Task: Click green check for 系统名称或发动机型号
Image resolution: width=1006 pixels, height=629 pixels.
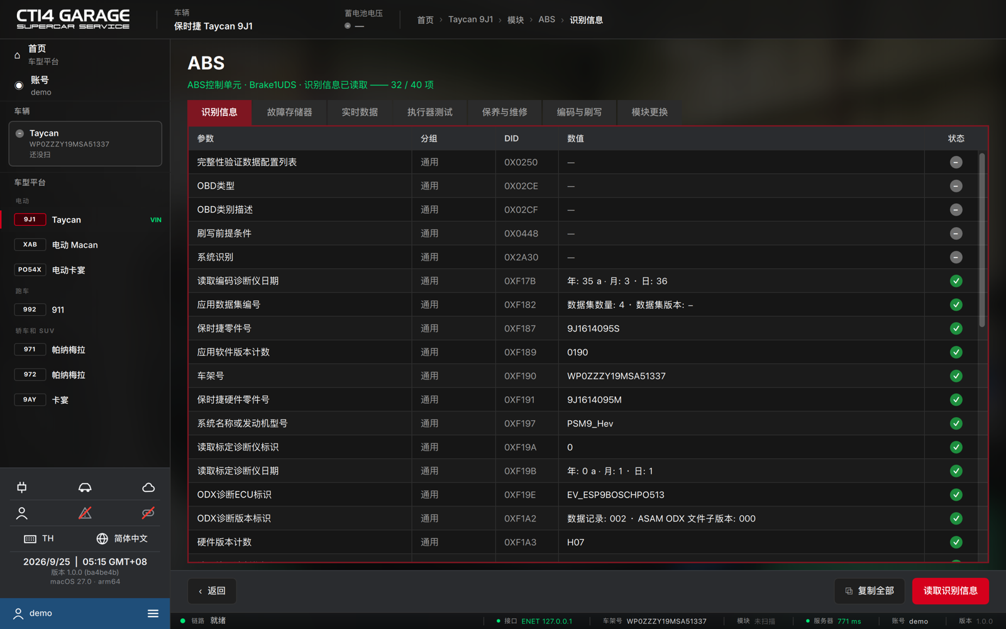Action: (956, 423)
